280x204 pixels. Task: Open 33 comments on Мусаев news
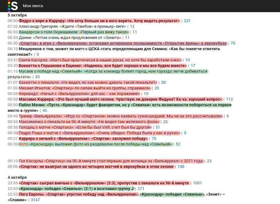pyautogui.click(x=37, y=77)
